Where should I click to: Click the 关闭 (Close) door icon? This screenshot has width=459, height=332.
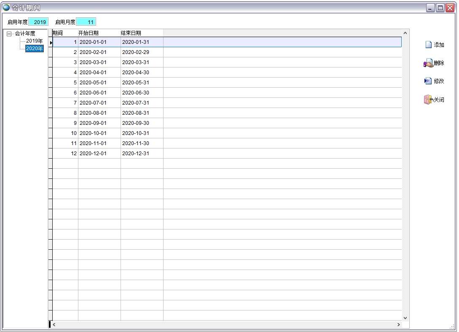428,100
